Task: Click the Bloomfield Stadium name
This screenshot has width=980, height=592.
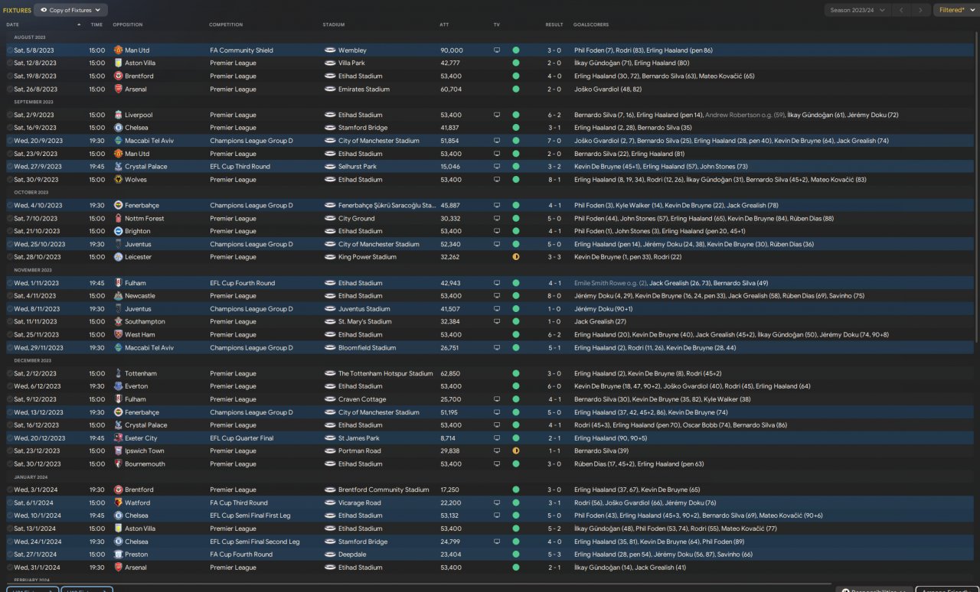Action: pos(367,348)
